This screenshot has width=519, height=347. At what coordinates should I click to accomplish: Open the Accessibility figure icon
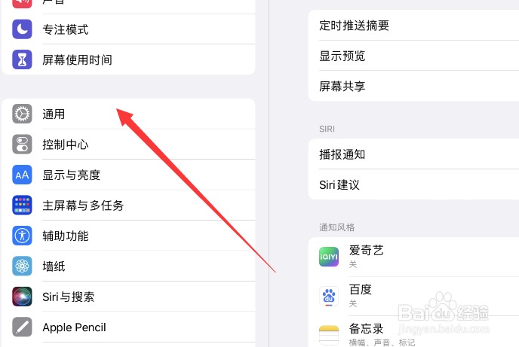pyautogui.click(x=22, y=236)
